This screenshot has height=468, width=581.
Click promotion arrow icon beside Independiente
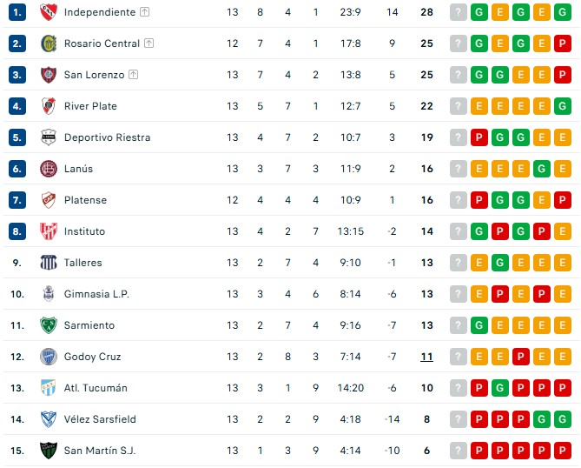point(144,12)
